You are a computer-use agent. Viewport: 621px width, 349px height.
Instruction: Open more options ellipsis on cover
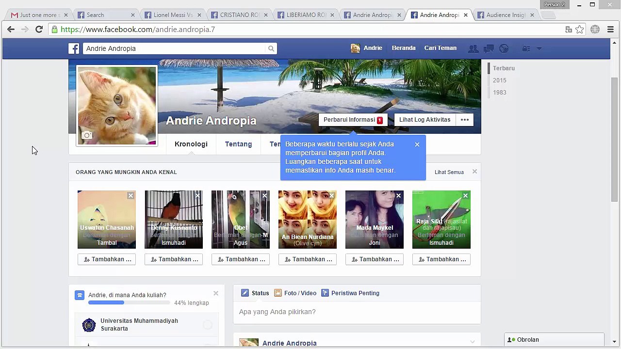(465, 120)
